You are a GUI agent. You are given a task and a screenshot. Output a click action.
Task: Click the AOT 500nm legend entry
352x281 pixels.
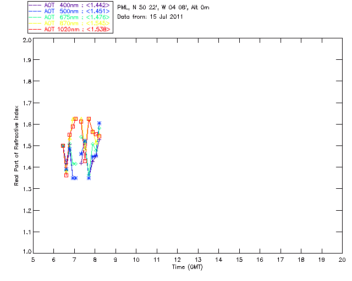coord(70,11)
